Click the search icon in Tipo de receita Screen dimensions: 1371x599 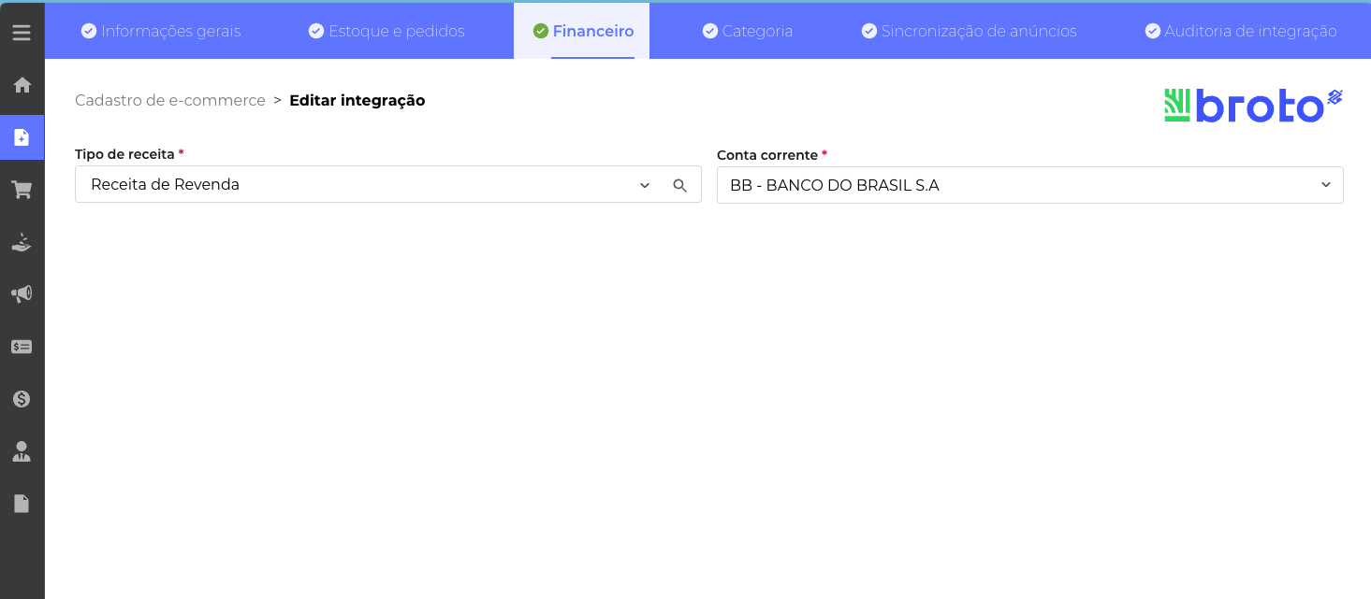point(680,185)
